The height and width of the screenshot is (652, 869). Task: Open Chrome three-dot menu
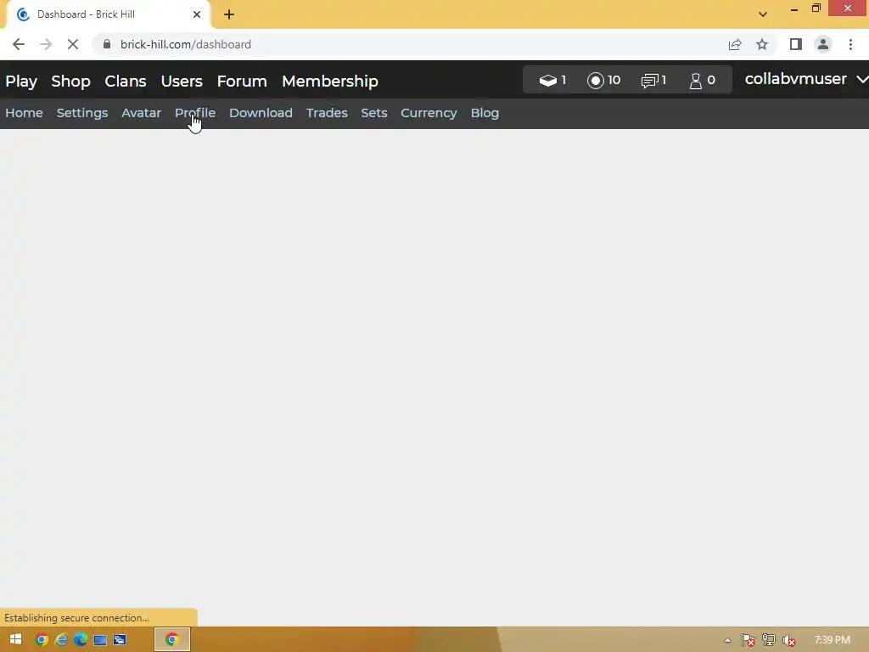850,44
